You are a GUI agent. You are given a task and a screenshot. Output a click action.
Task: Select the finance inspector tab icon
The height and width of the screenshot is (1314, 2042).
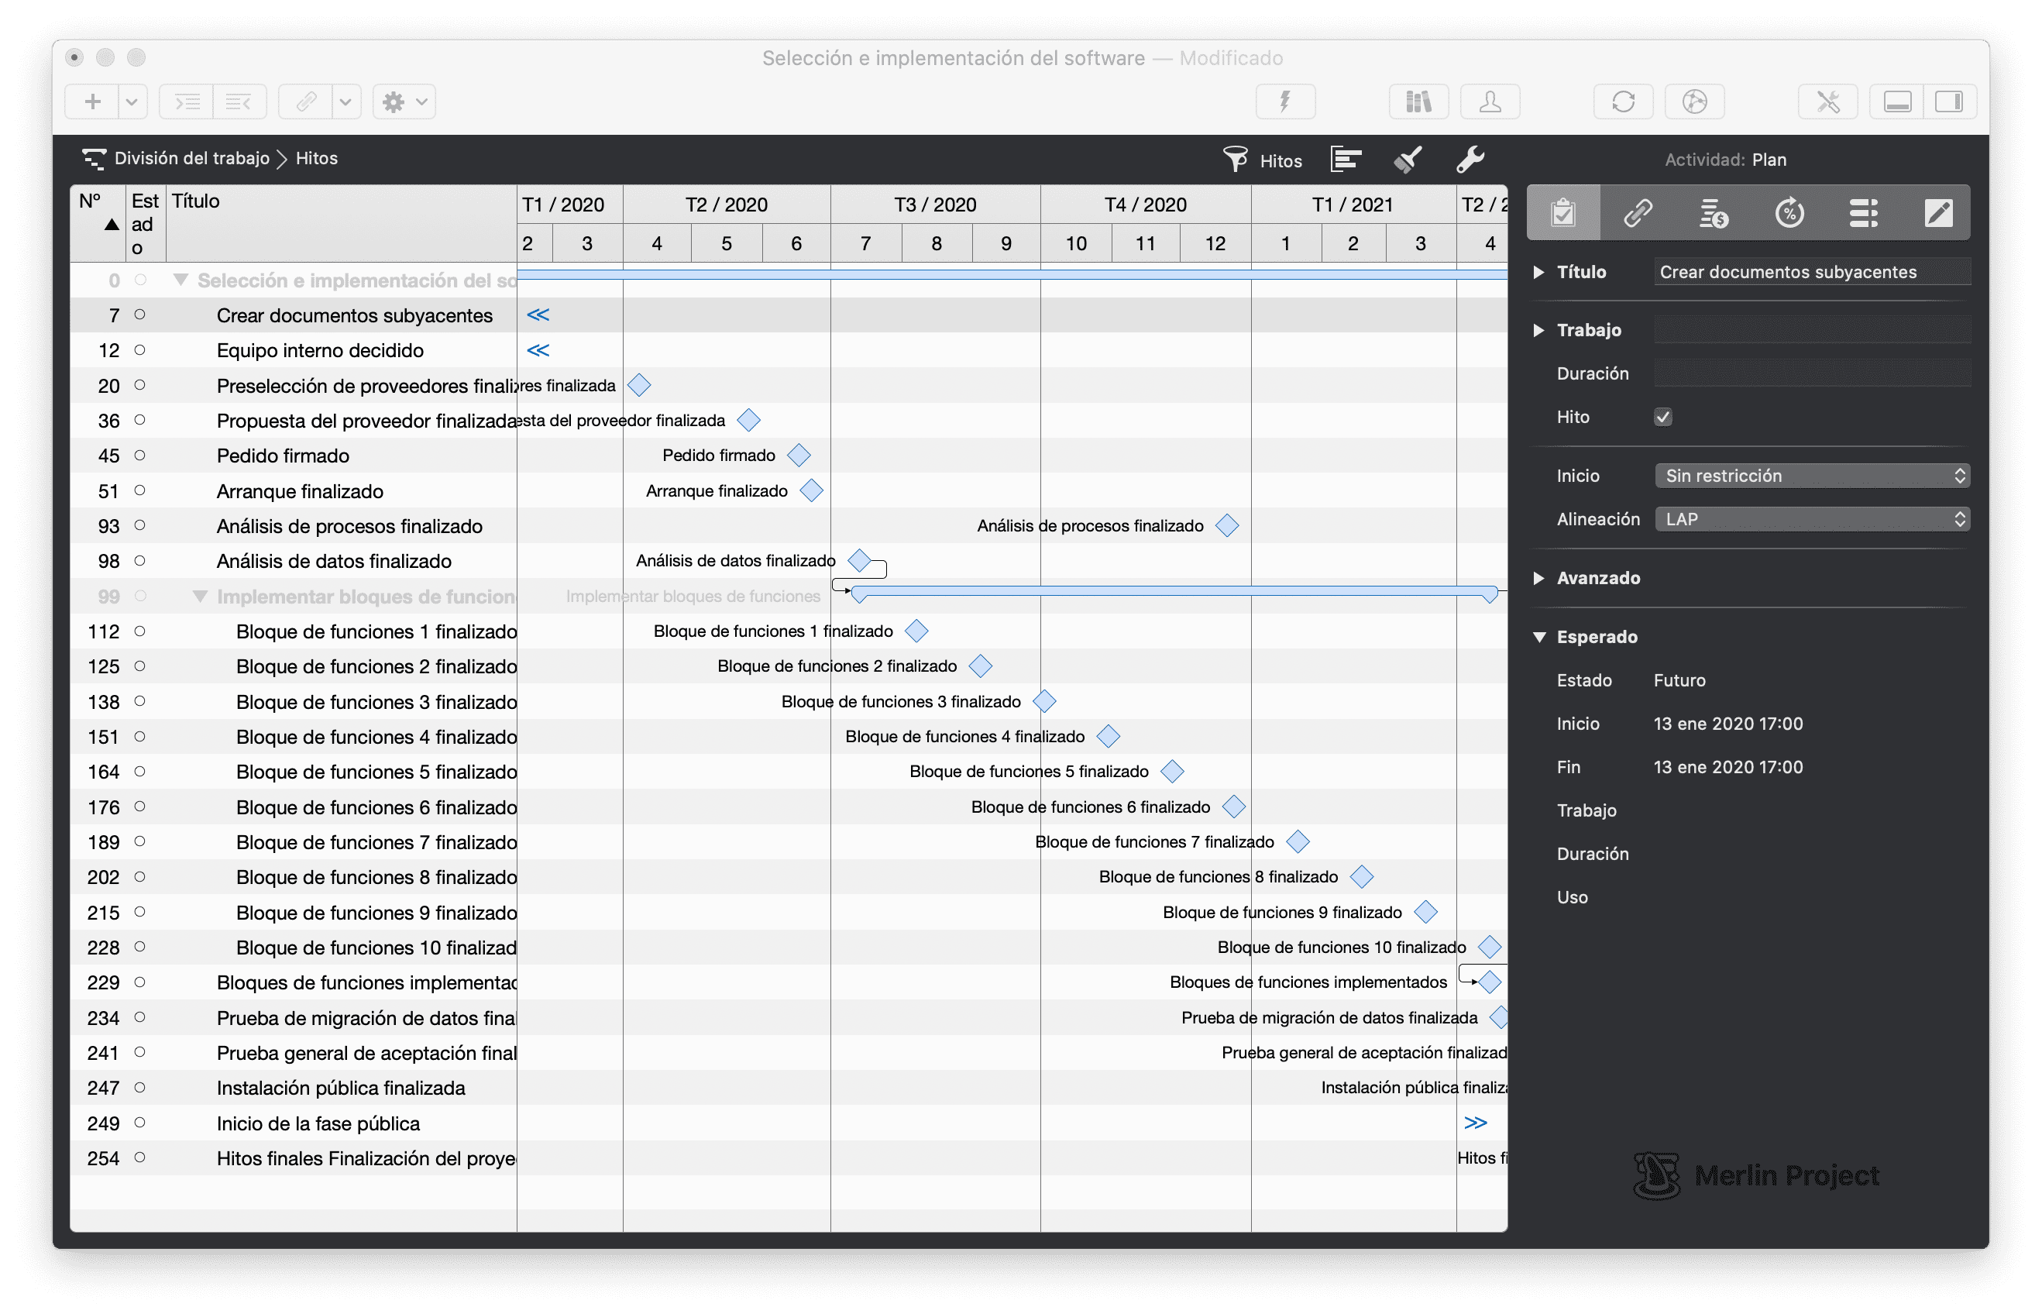pos(1713,212)
